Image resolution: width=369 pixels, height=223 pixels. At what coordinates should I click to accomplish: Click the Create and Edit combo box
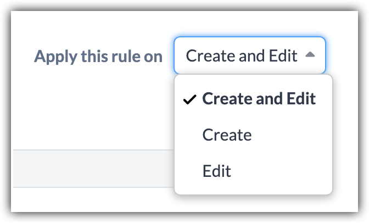click(250, 55)
